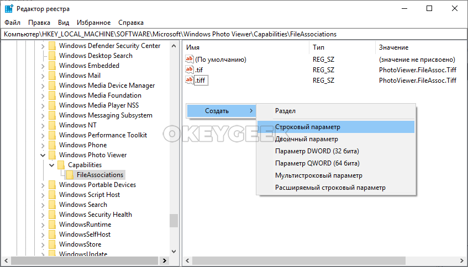The width and height of the screenshot is (468, 267).
Task: Open the Избранное menu
Action: (x=94, y=23)
